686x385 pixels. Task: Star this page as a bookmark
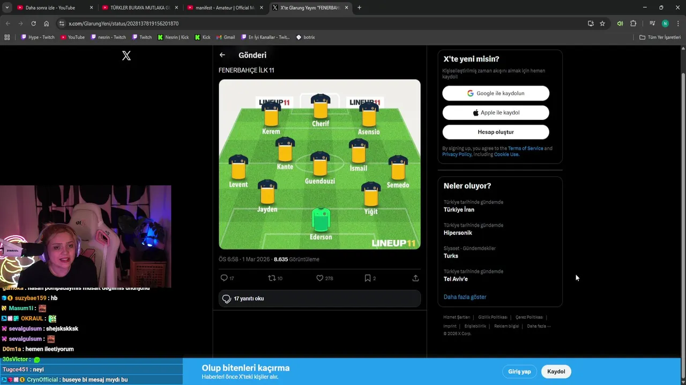pyautogui.click(x=602, y=24)
